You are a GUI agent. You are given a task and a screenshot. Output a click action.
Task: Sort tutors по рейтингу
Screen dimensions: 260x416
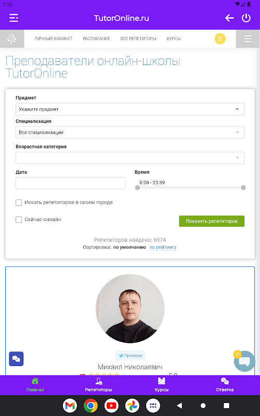pos(163,248)
